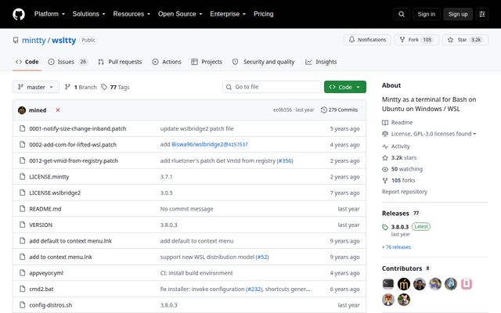The width and height of the screenshot is (501, 313).
Task: Click the failed status red X icon
Action: pyautogui.click(x=58, y=110)
